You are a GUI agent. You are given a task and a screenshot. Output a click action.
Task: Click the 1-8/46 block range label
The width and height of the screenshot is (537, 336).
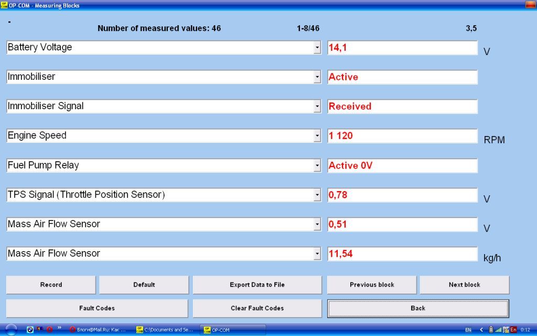[x=308, y=28]
